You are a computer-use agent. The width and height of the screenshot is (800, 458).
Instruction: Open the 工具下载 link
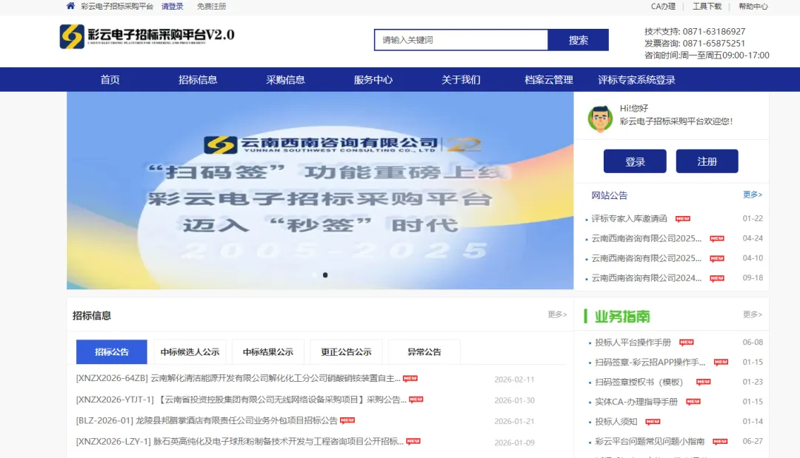[x=707, y=7]
